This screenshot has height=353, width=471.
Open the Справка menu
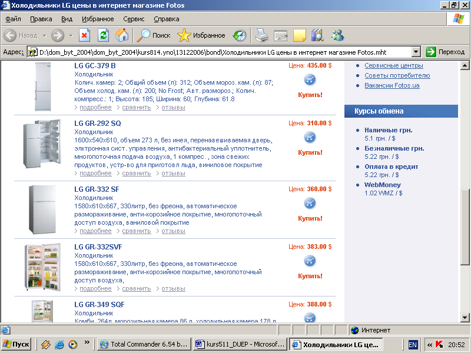(x=167, y=19)
